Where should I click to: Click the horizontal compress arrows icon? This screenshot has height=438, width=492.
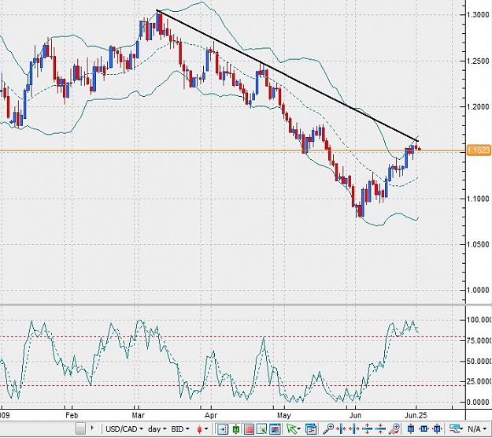tap(342, 429)
